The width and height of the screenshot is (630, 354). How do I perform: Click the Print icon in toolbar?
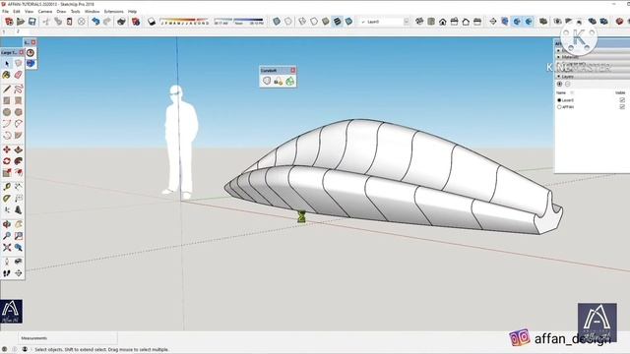pos(121,22)
